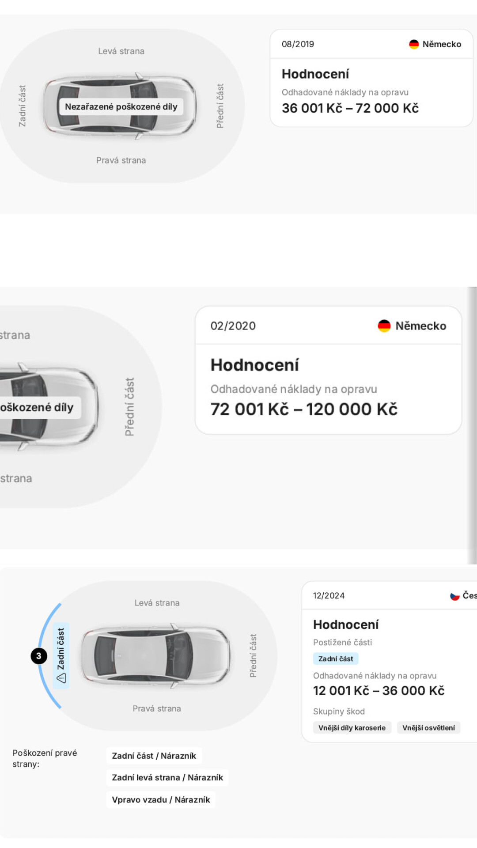Select the 'Nezařazené poškozené díly' label on the first car

pyautogui.click(x=121, y=107)
